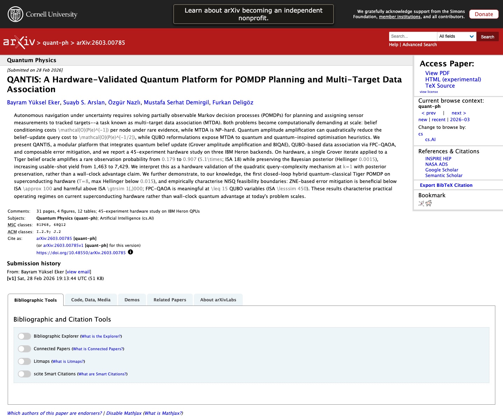Open author Suayb S. Arslan

tap(84, 102)
